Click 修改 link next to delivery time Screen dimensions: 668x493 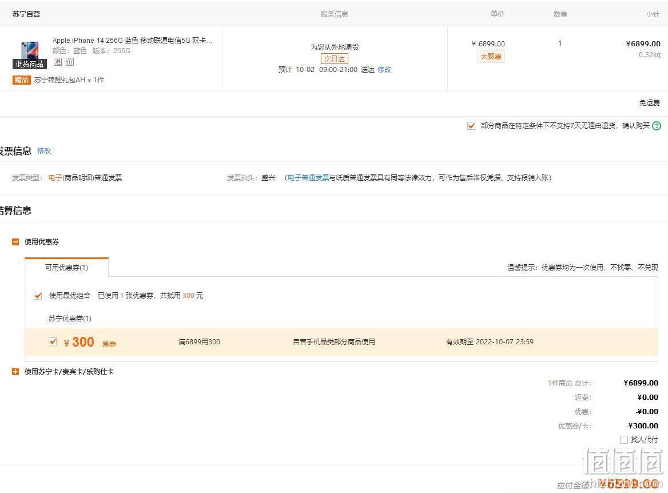tap(384, 69)
